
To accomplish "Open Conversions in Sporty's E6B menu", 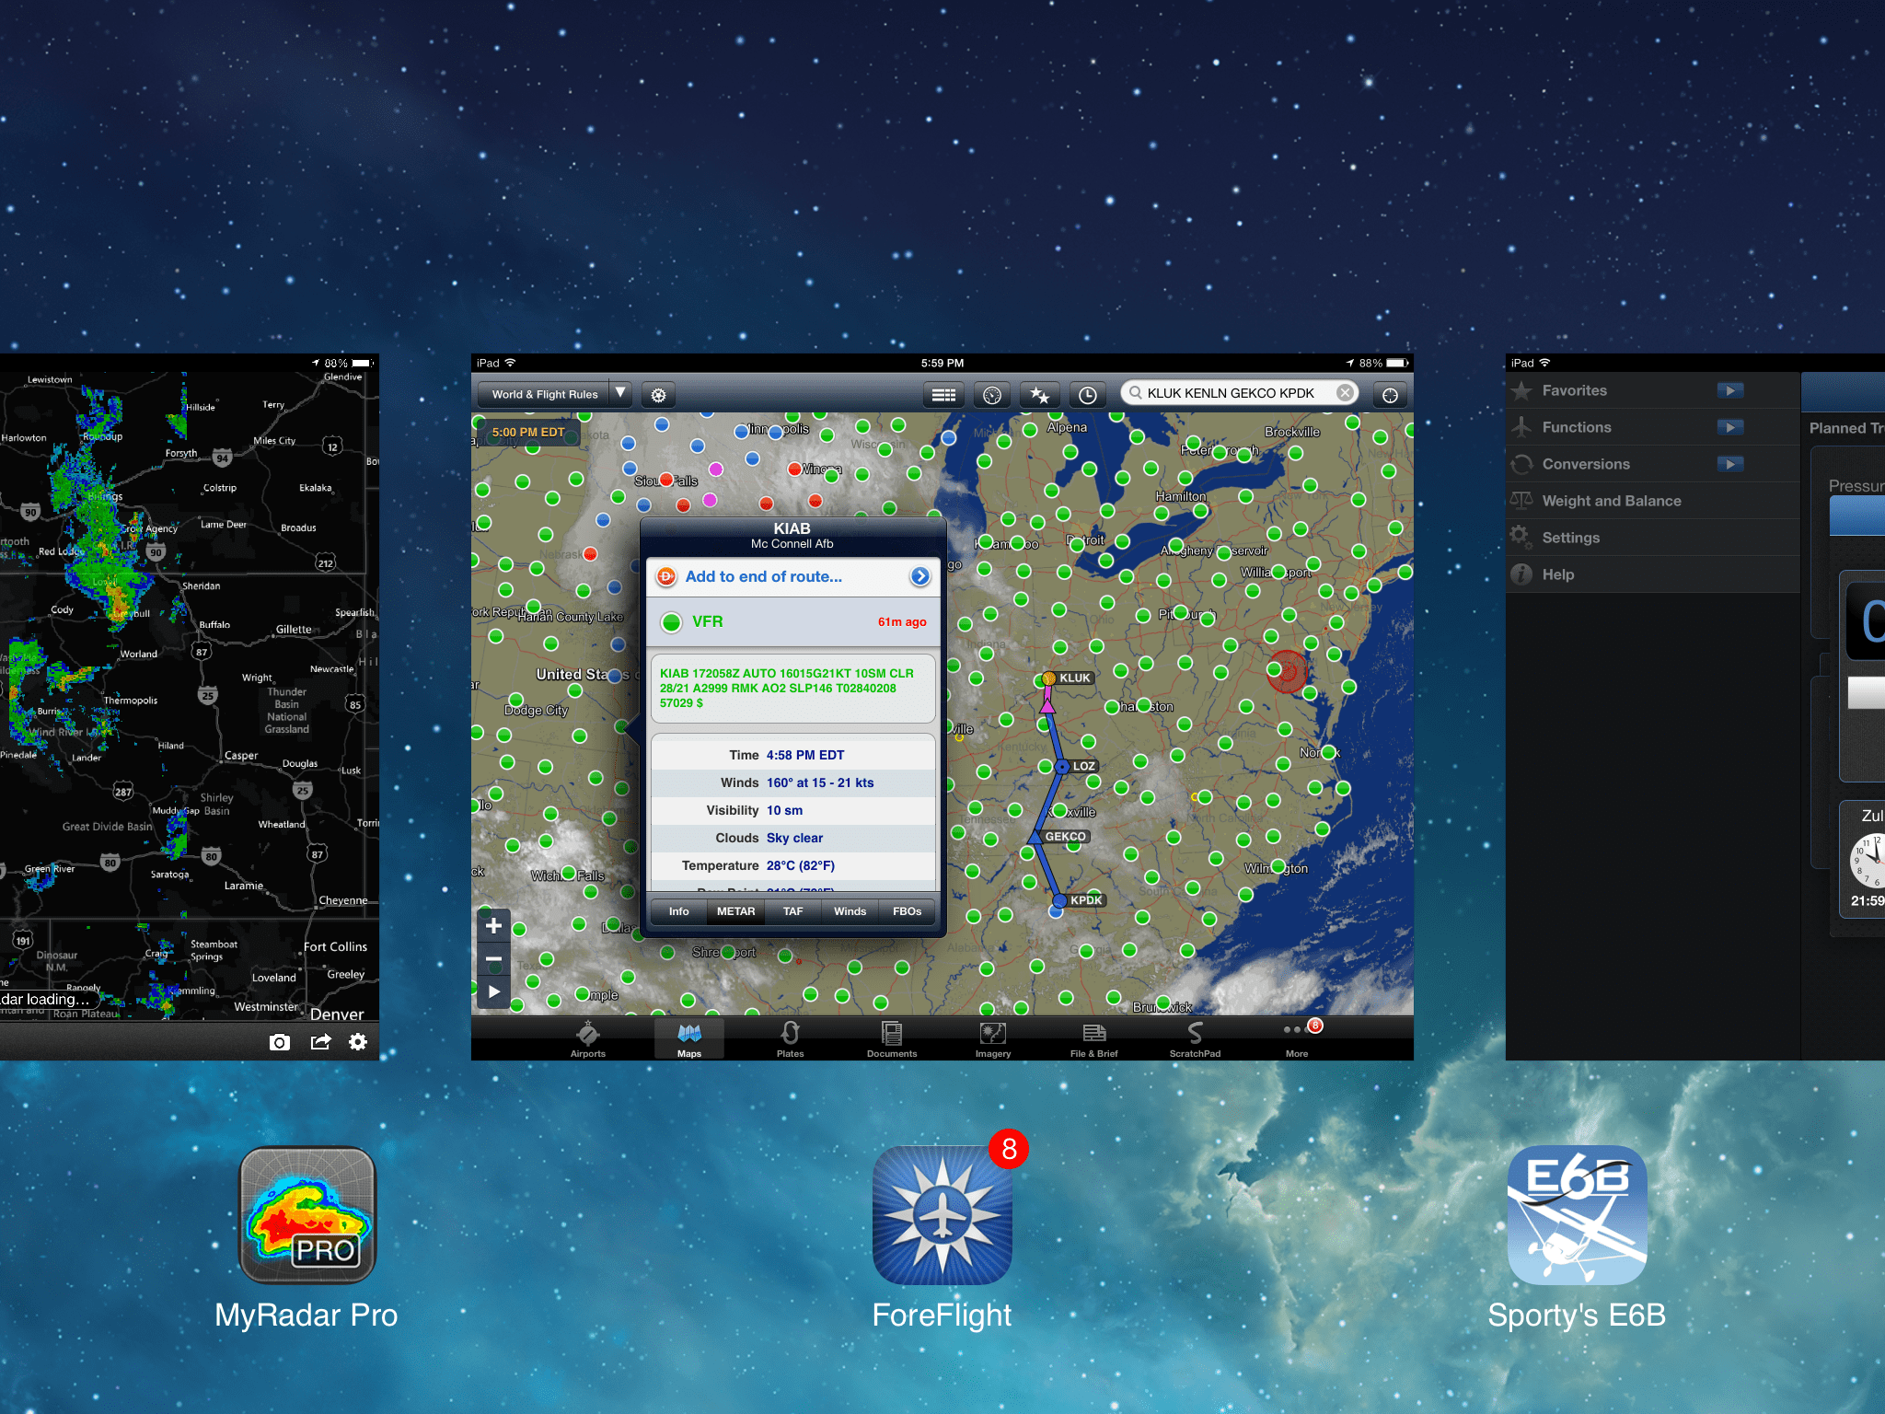I will [x=1653, y=464].
